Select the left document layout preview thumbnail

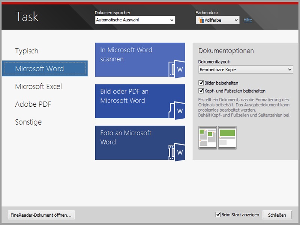207,137
